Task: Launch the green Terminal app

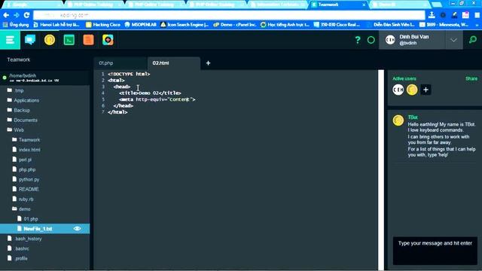Action: pos(69,40)
